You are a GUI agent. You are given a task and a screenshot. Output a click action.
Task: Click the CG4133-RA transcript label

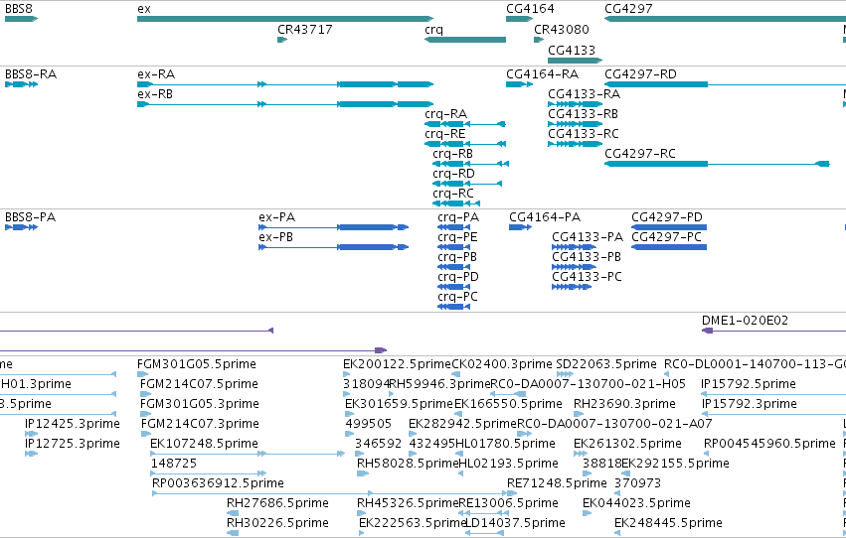click(584, 94)
